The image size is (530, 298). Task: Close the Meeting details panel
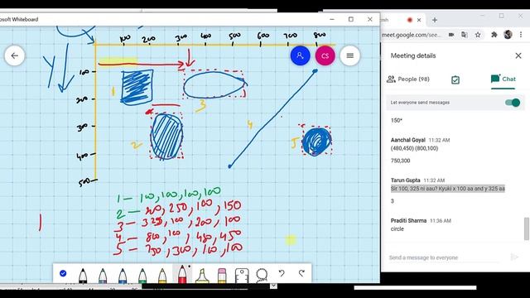click(518, 55)
